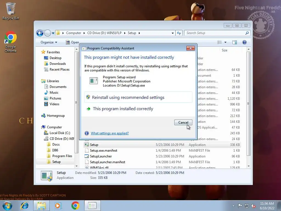The height and width of the screenshot is (211, 281).
Task: Click Cancel in Compatibility Assistant dialog
Action: [x=183, y=123]
